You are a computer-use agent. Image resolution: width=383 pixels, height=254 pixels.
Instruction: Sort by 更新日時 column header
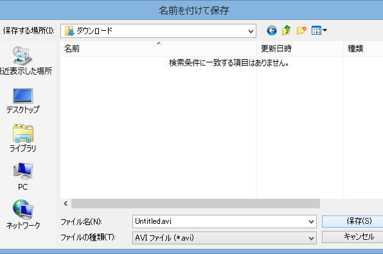click(300, 49)
